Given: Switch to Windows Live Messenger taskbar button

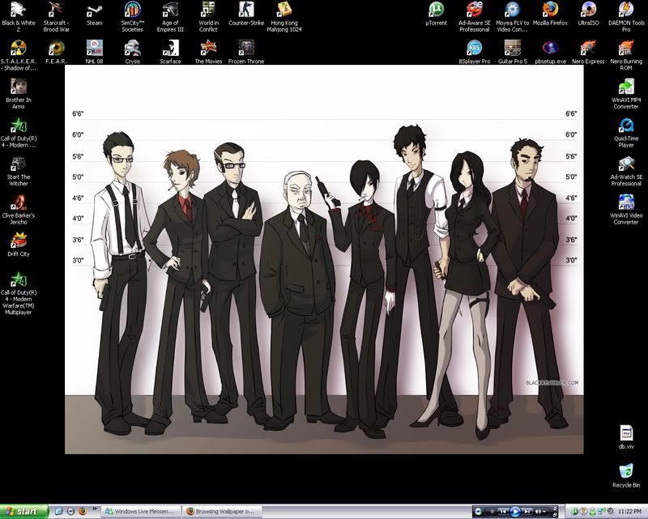Looking at the screenshot, I should (x=141, y=511).
